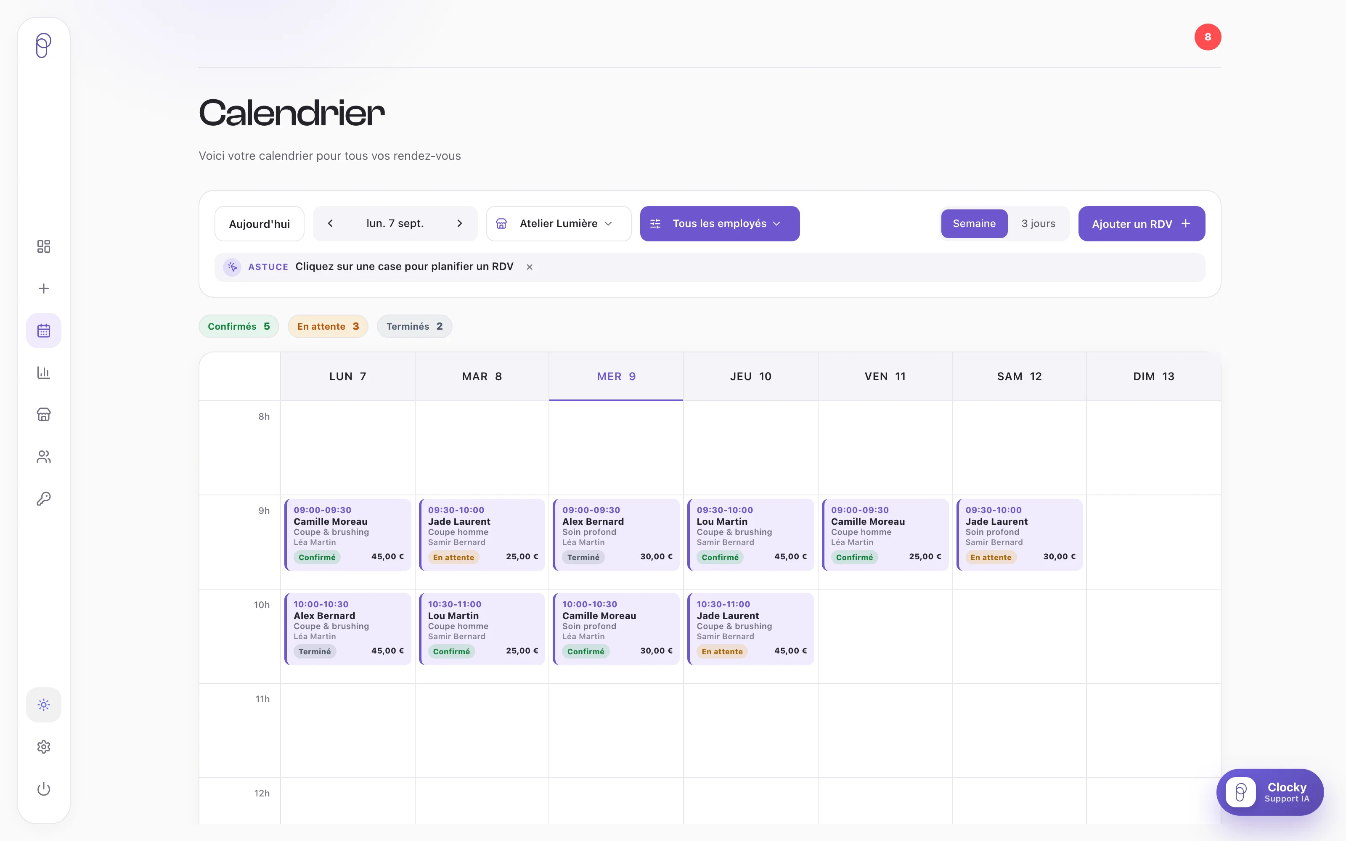
Task: Open the Clocky Support IA chat widget
Action: click(1270, 792)
